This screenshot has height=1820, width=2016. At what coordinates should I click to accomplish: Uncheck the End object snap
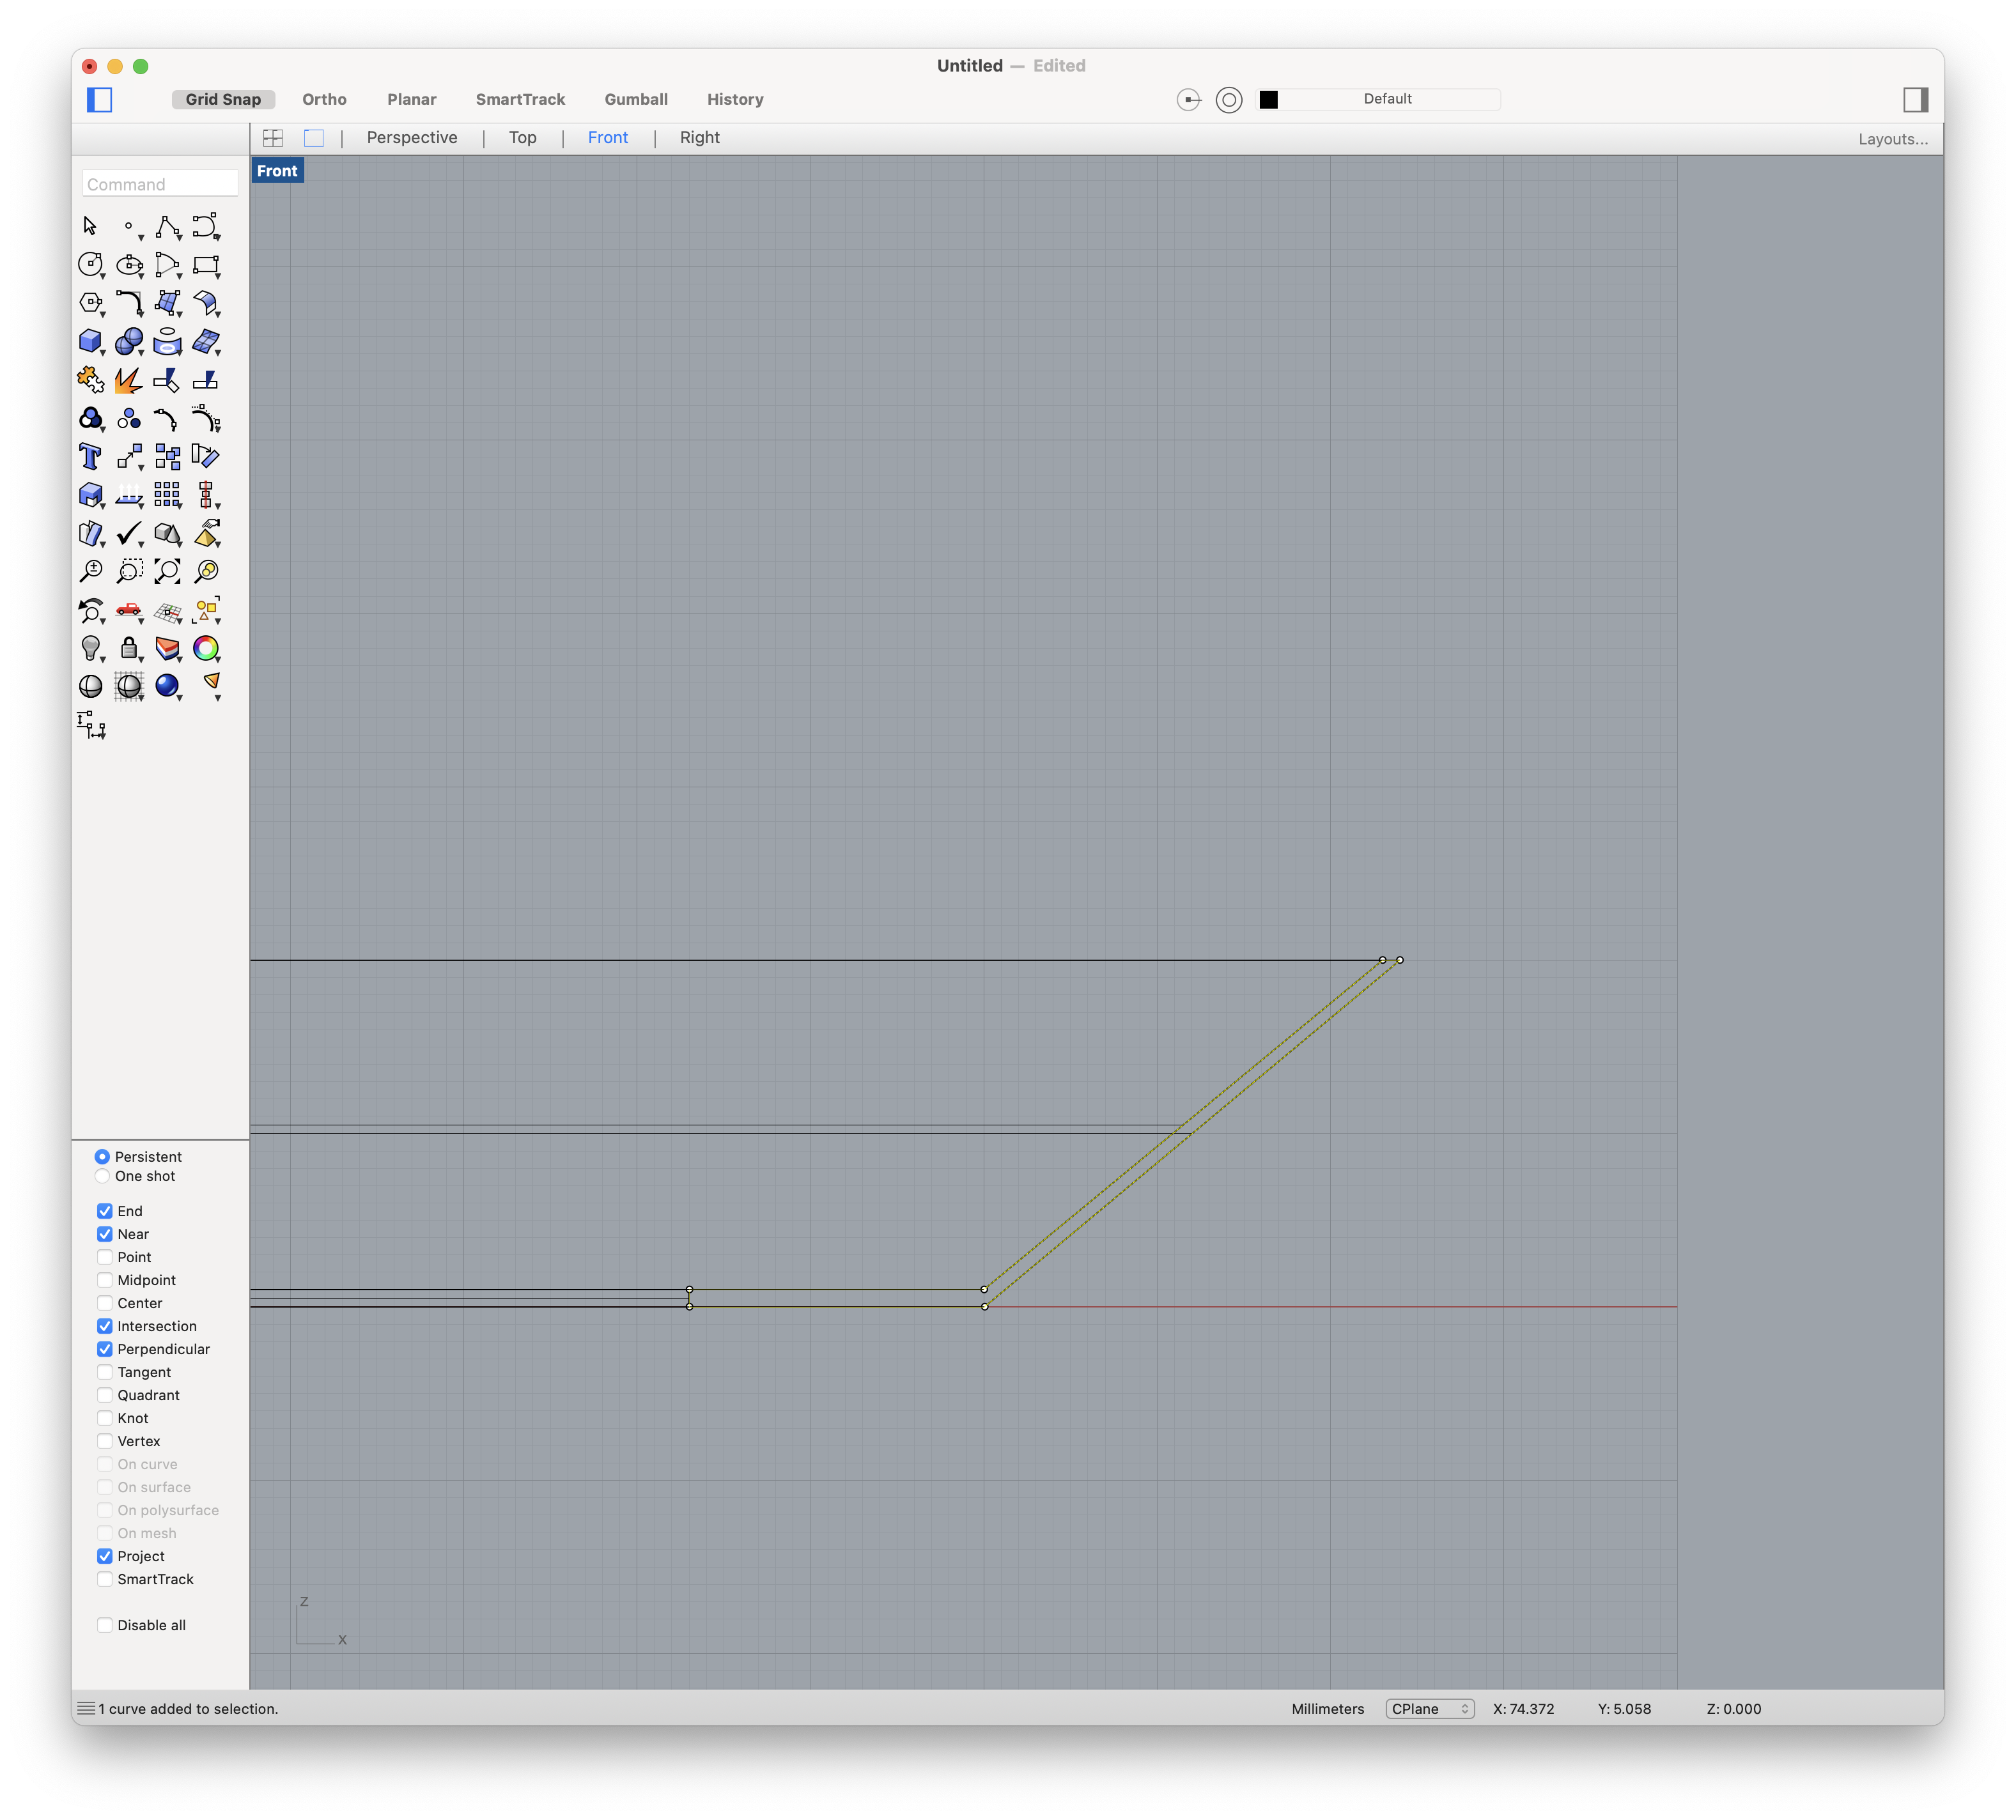[105, 1211]
